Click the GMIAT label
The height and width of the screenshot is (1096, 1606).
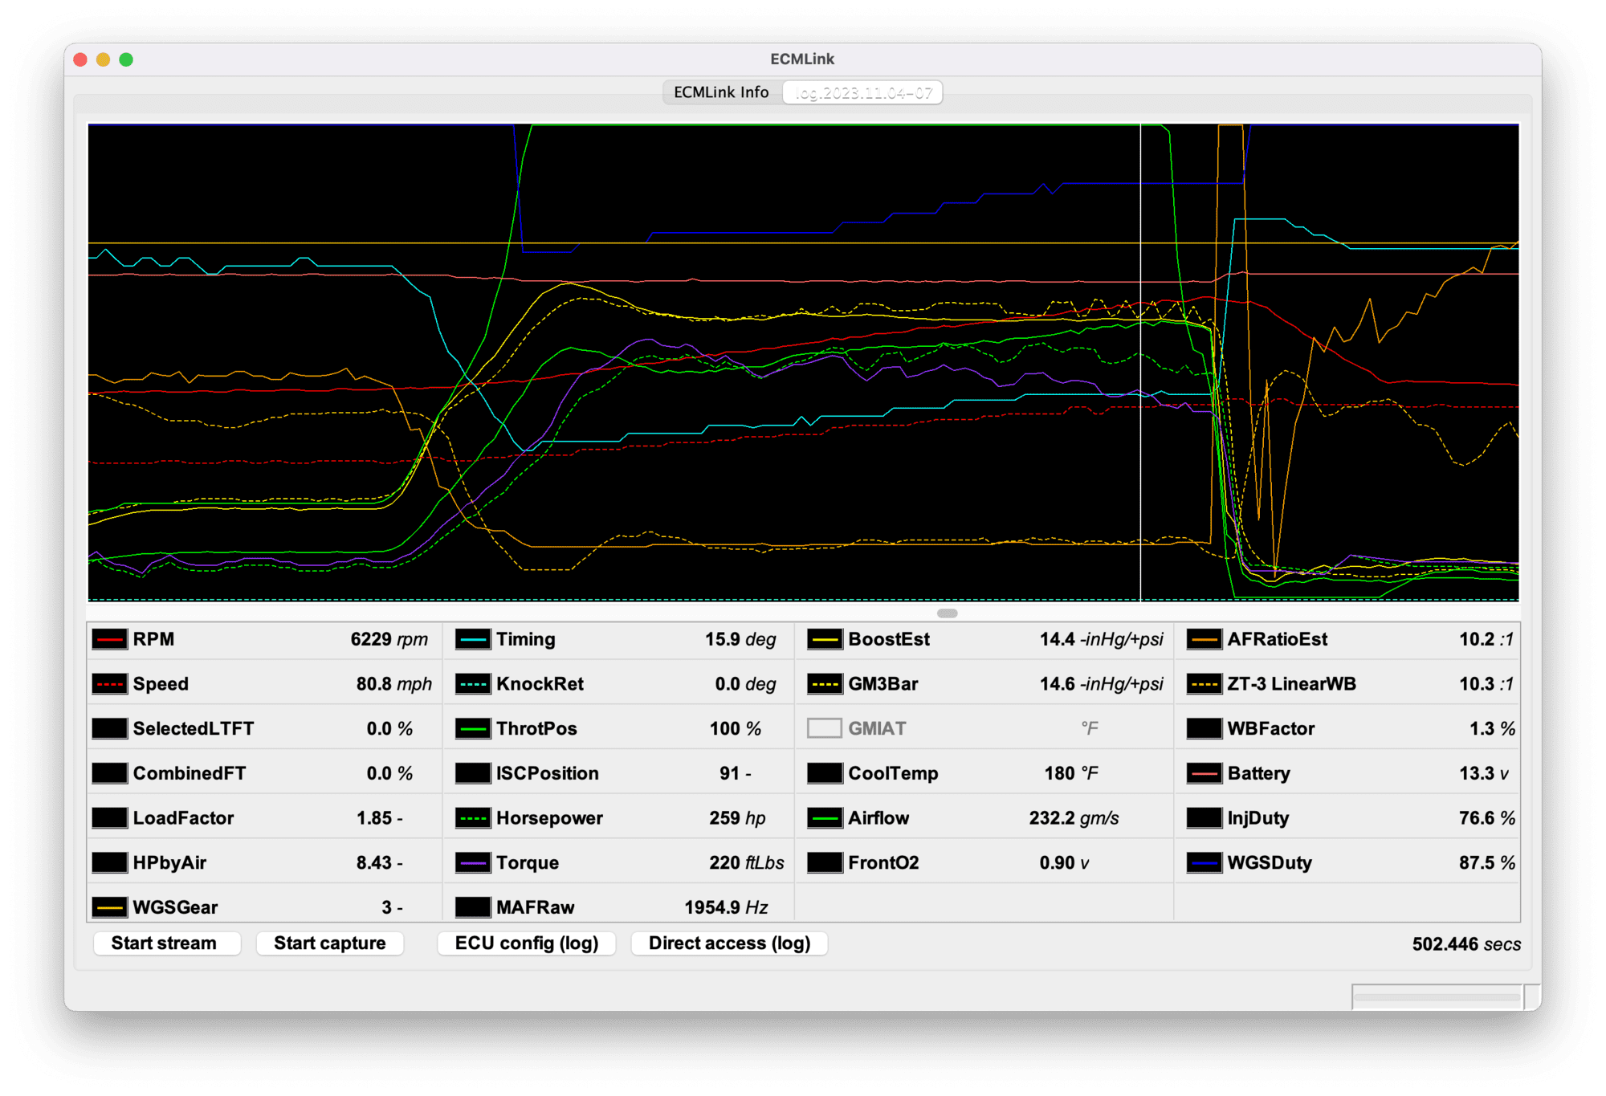[x=877, y=728]
